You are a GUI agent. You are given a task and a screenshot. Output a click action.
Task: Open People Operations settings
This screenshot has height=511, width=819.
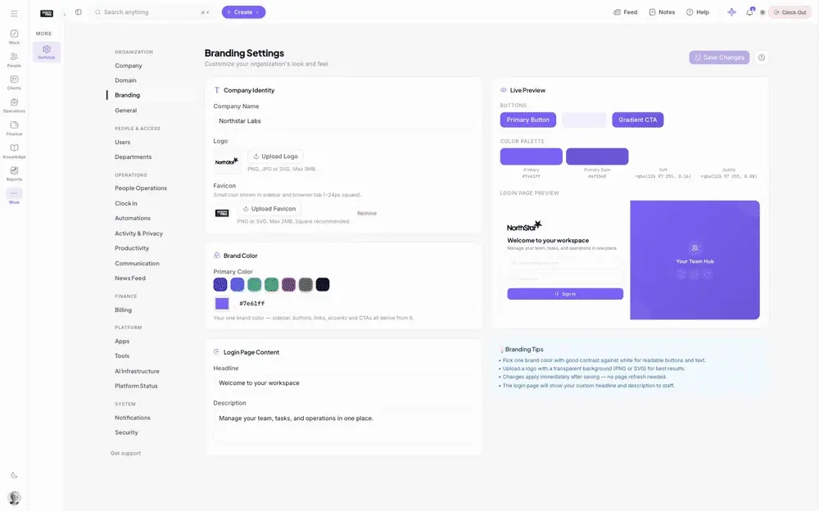tap(141, 188)
